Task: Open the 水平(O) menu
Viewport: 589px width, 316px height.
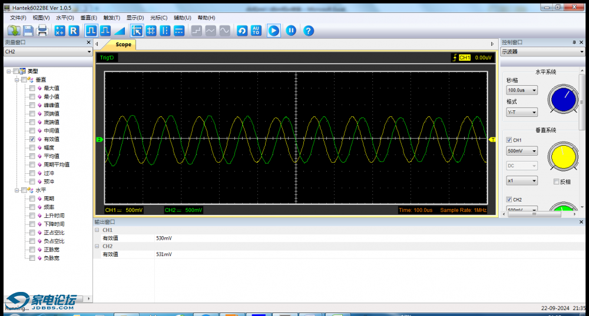Action: (65, 18)
